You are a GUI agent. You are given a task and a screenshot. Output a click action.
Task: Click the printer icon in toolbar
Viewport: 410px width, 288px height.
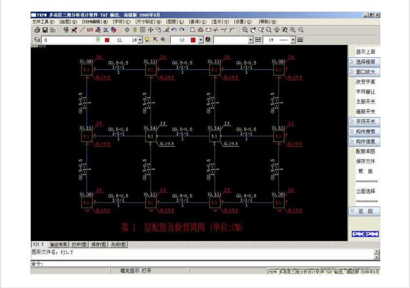click(37, 30)
